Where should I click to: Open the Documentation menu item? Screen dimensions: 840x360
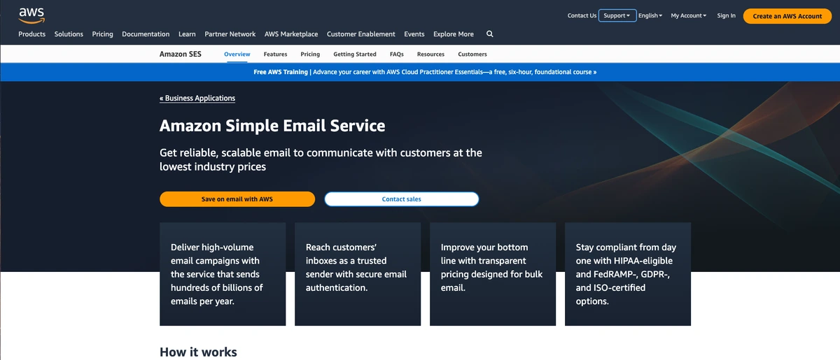point(146,34)
